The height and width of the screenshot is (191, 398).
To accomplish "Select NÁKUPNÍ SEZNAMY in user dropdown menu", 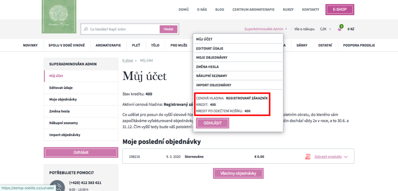I will coord(238,76).
